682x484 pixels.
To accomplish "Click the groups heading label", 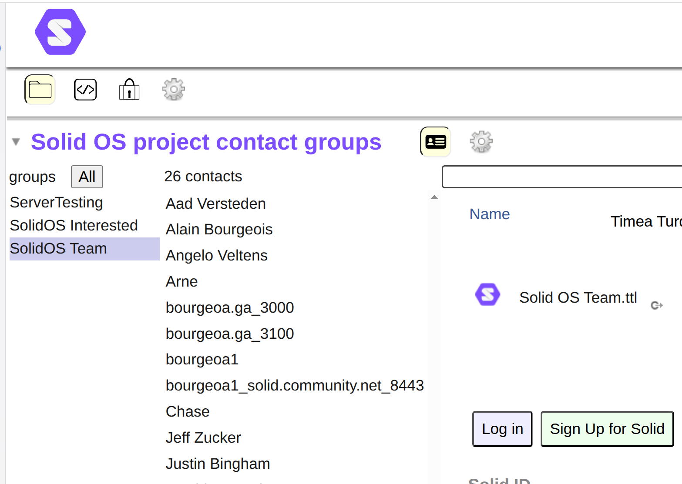I will tap(33, 177).
